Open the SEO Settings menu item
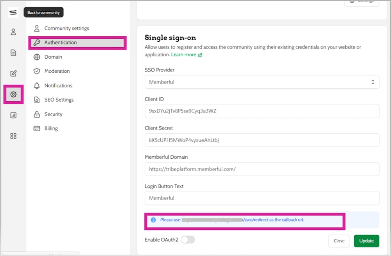The height and width of the screenshot is (256, 391). coord(59,100)
